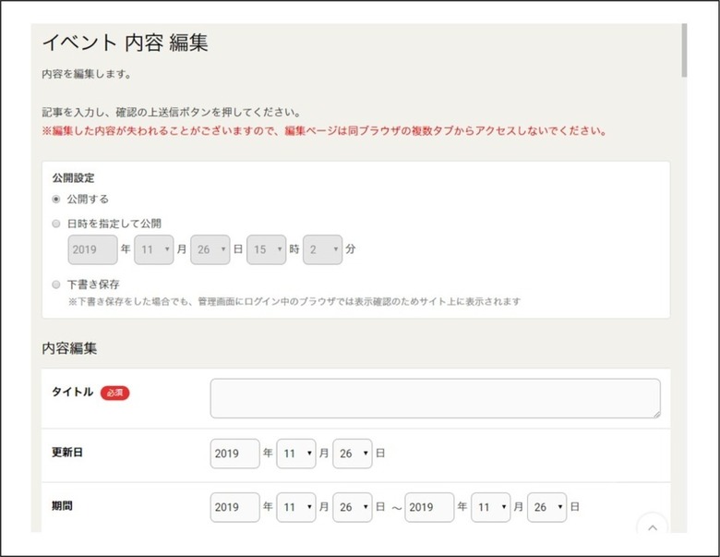The height and width of the screenshot is (557, 720).
Task: Select the 下書き保存 radio button
Action: [x=56, y=285]
